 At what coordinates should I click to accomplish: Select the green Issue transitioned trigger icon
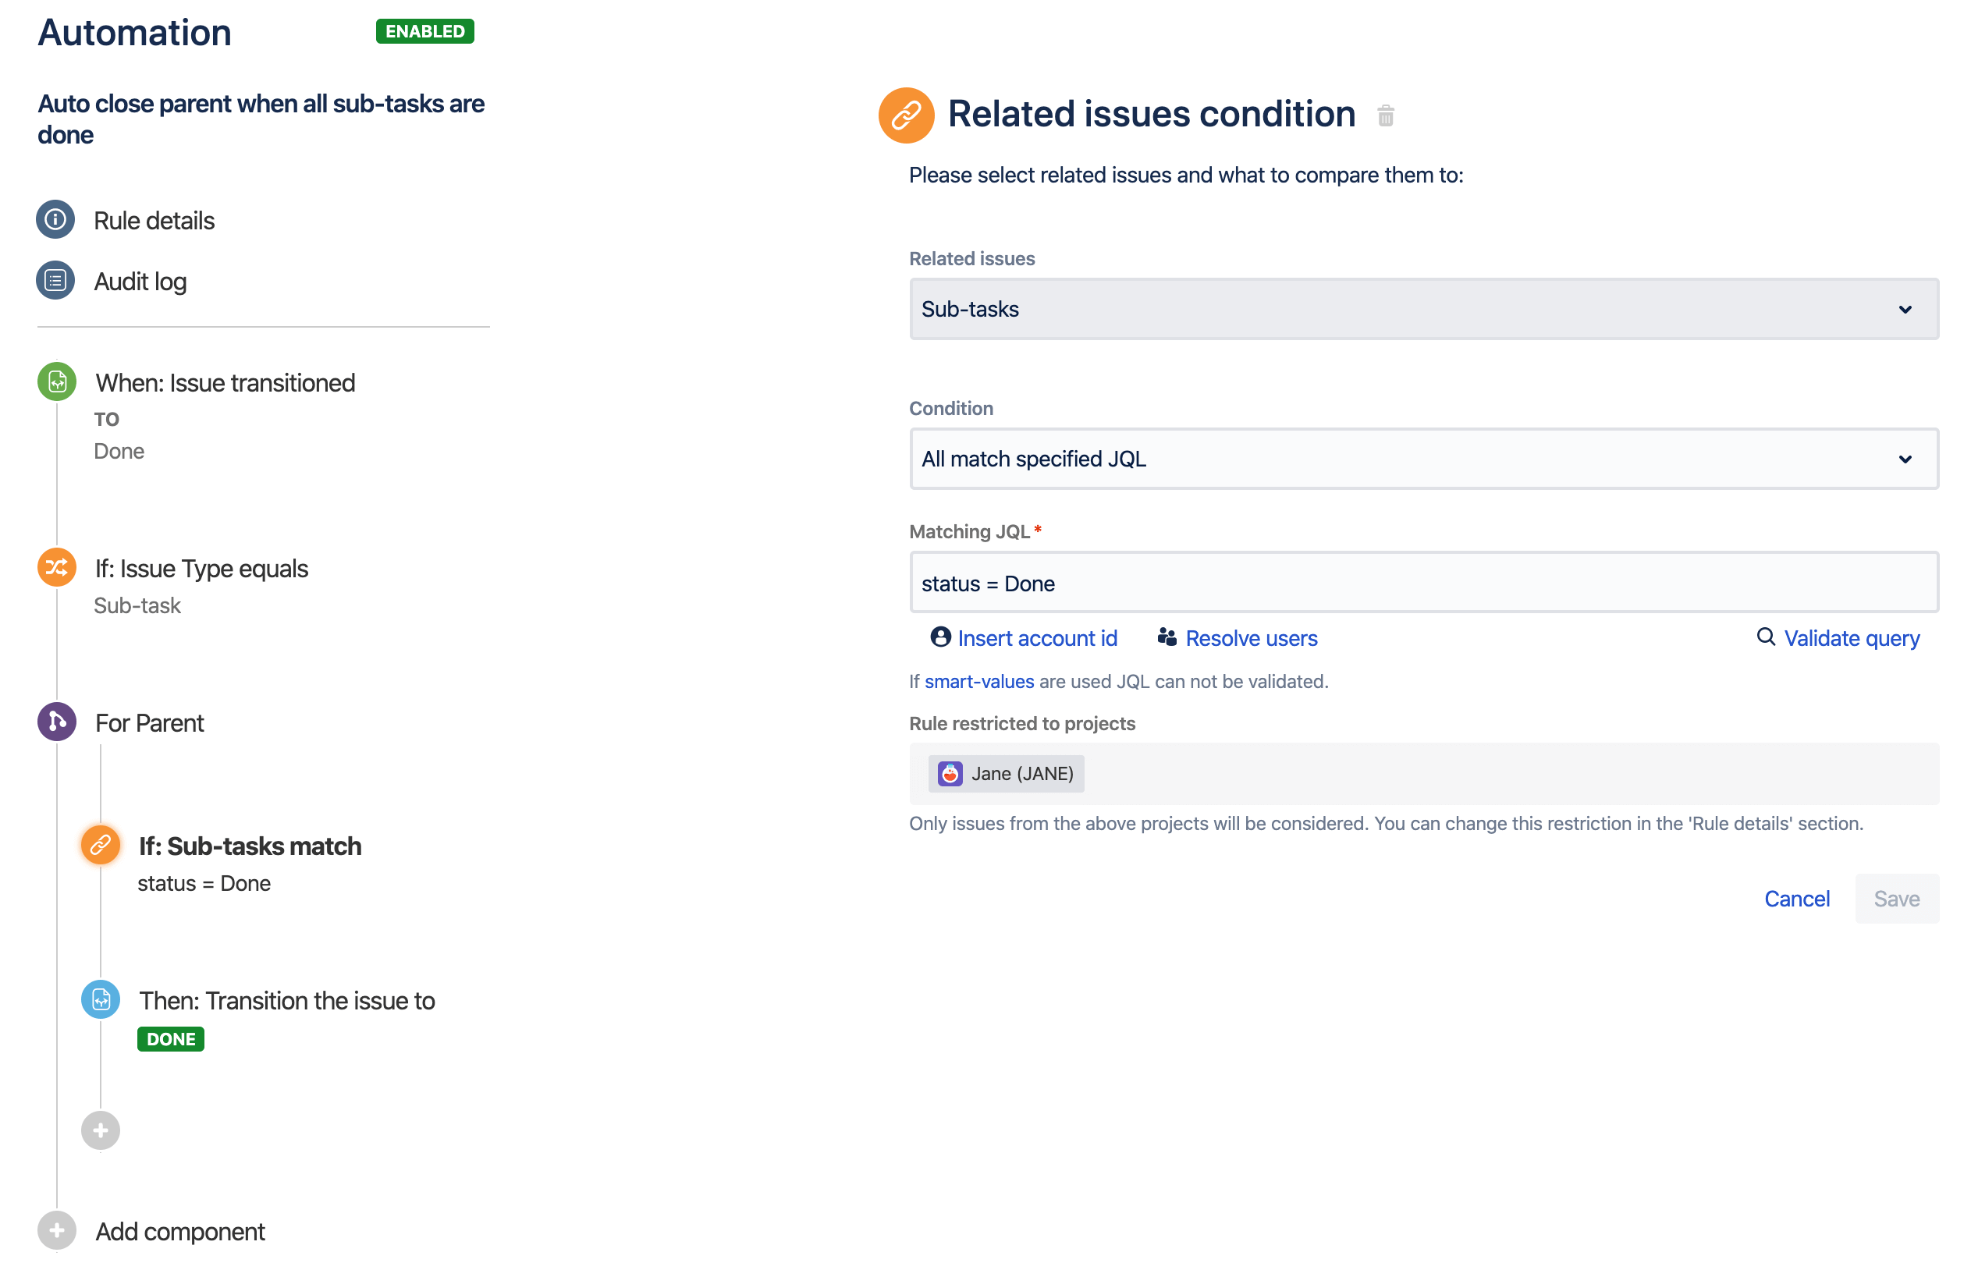(57, 381)
